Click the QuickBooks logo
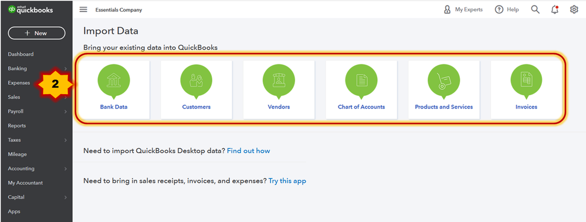 [x=31, y=10]
